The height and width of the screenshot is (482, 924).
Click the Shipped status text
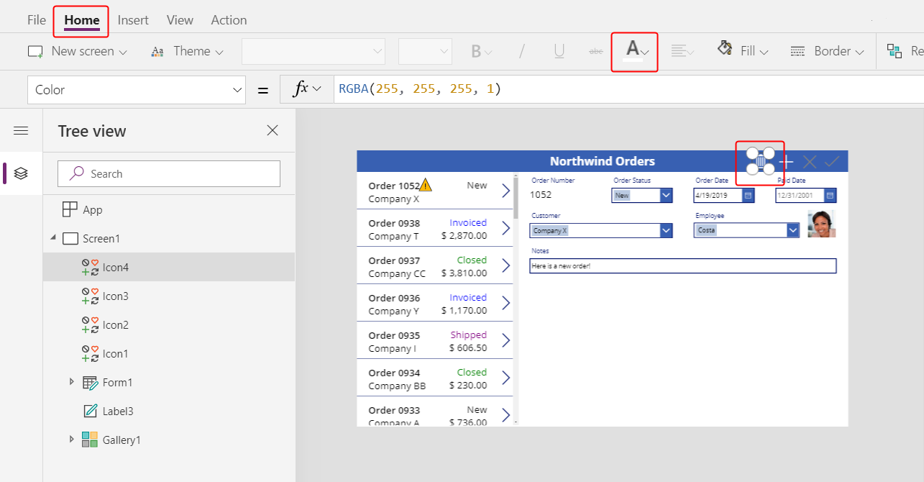coord(469,335)
